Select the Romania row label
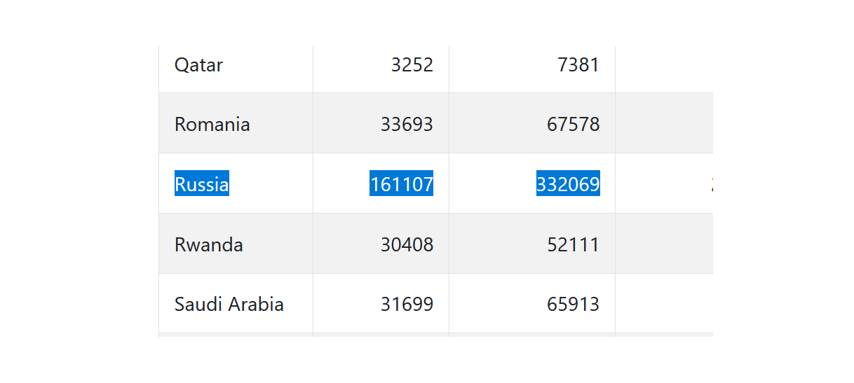 point(212,125)
